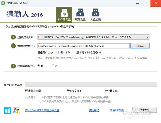Click the Windows 7 flag logo icon
The width and height of the screenshot is (161, 123).
coord(16,111)
